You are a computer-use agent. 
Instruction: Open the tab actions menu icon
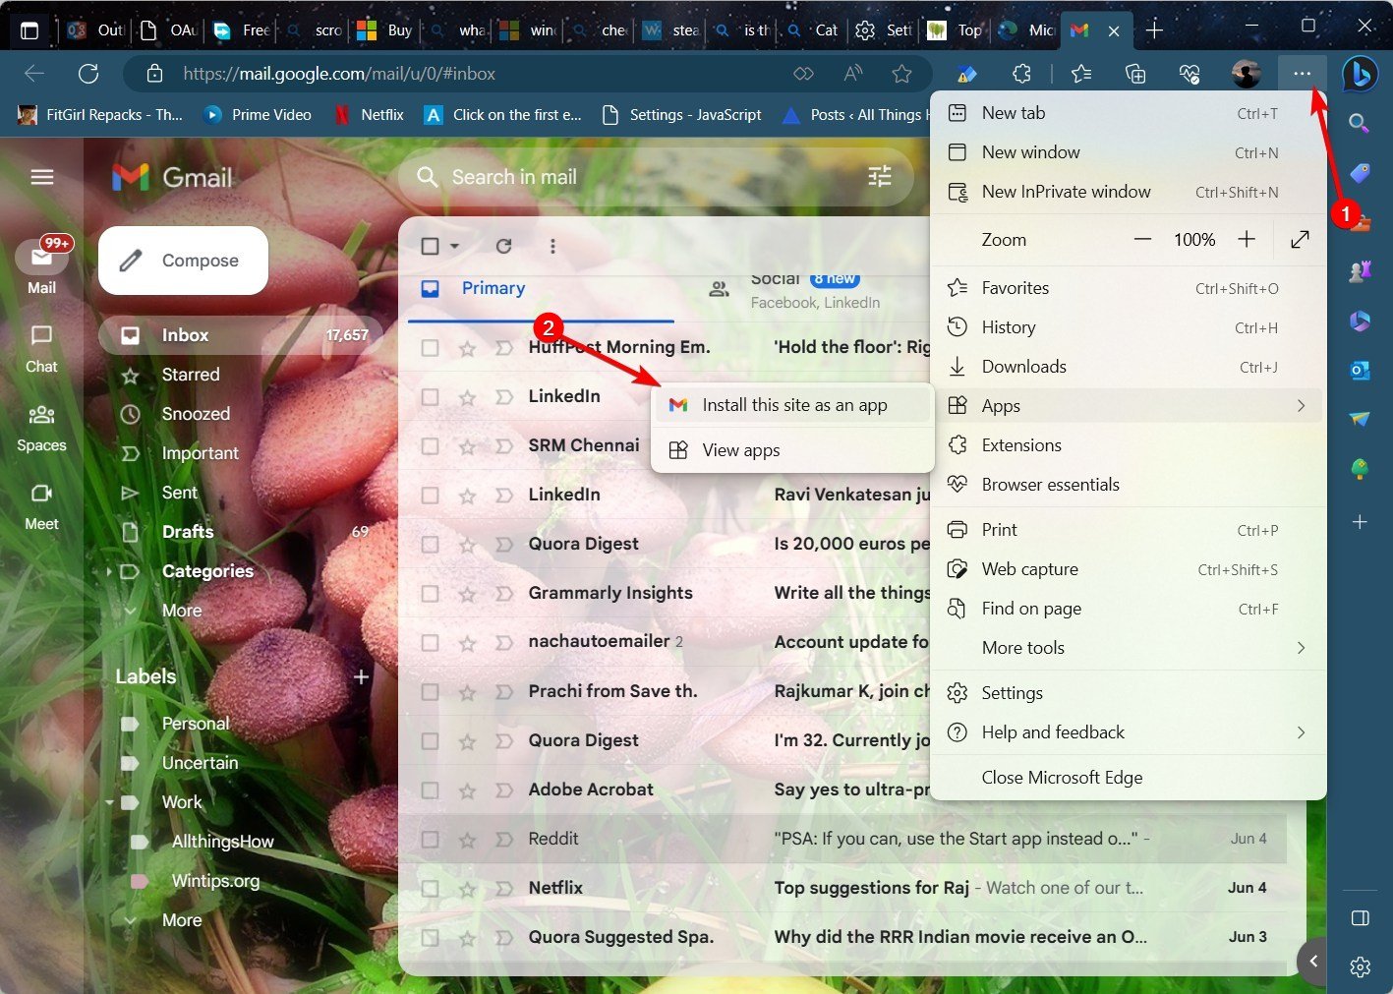click(29, 29)
